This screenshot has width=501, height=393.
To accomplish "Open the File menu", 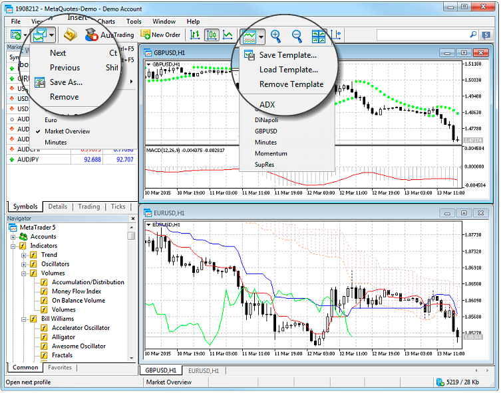I will tap(16, 21).
